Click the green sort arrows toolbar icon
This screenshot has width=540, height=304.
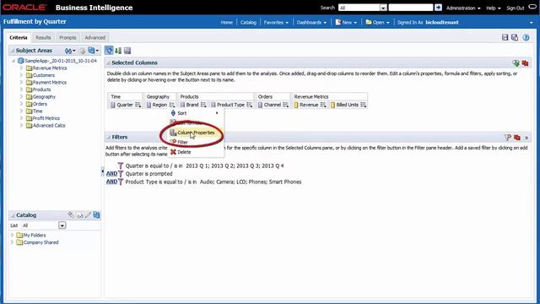click(118, 51)
